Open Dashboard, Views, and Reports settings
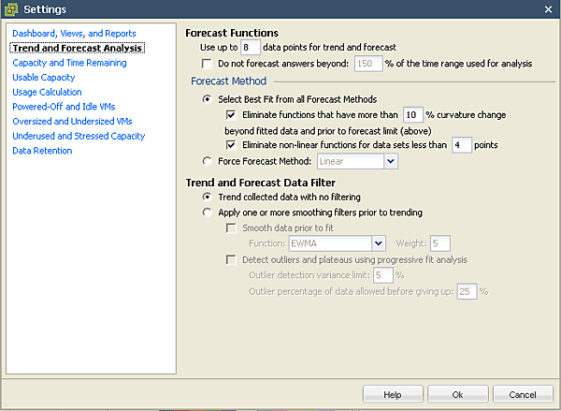The height and width of the screenshot is (411, 561). click(x=74, y=34)
